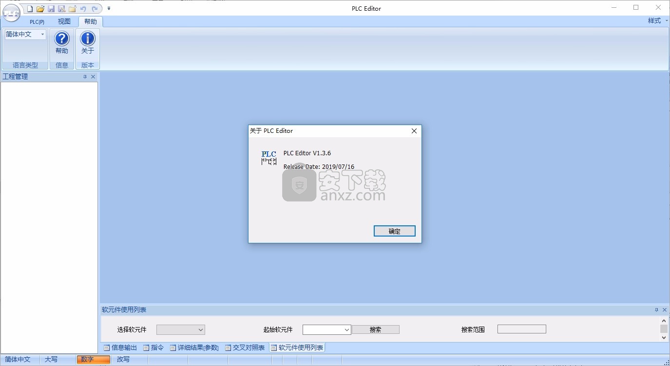Click the Save disk icon in quick access toolbar
670x366 pixels.
51,9
